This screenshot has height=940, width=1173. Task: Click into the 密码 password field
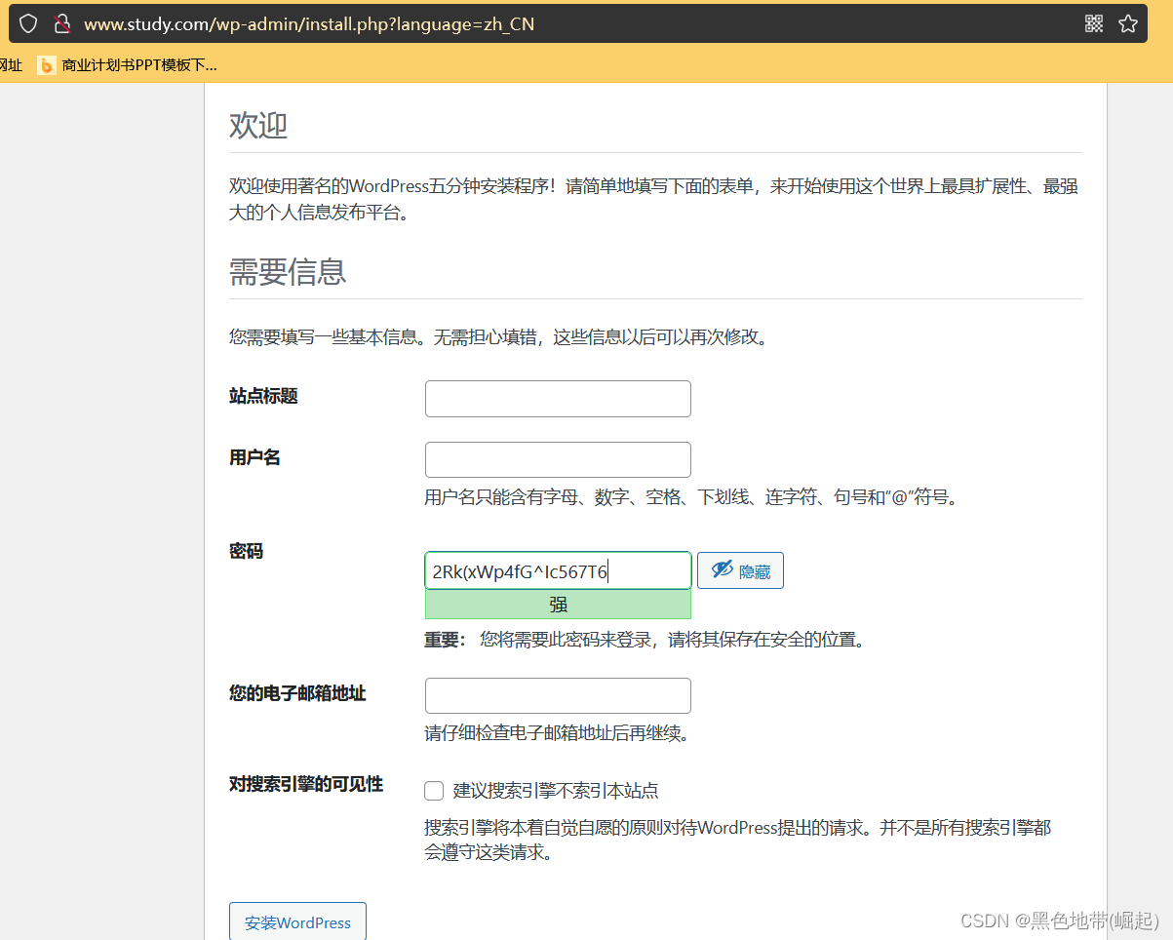pos(558,571)
